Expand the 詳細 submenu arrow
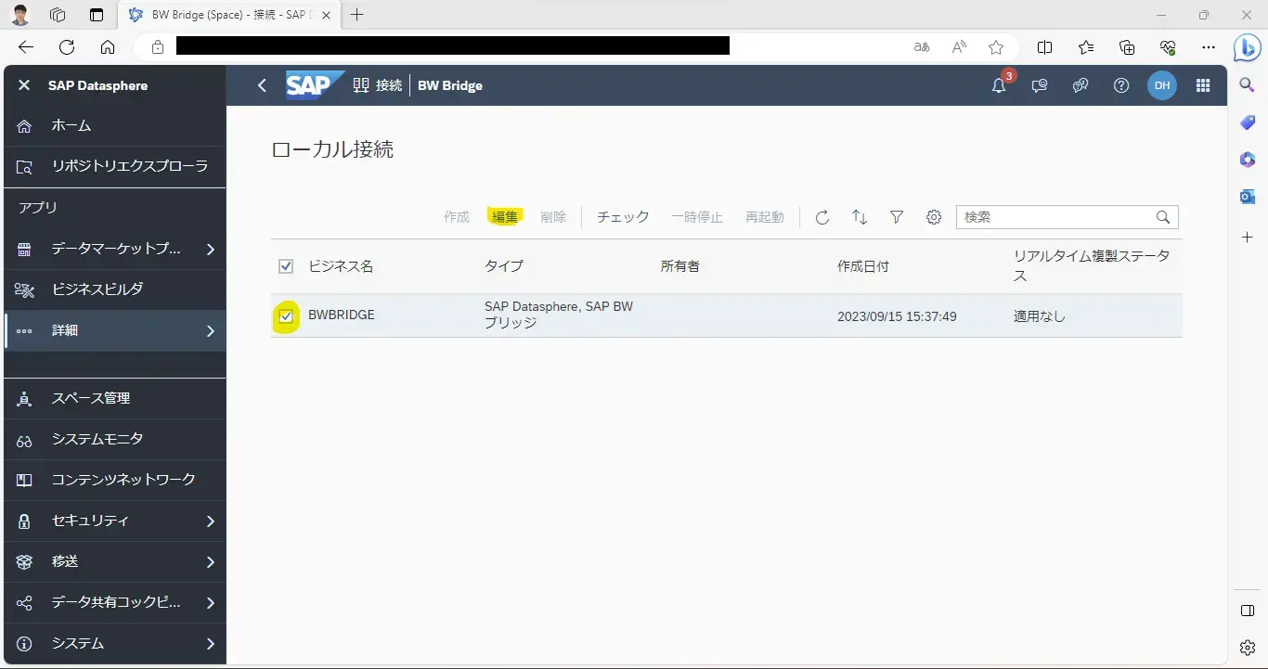 211,330
